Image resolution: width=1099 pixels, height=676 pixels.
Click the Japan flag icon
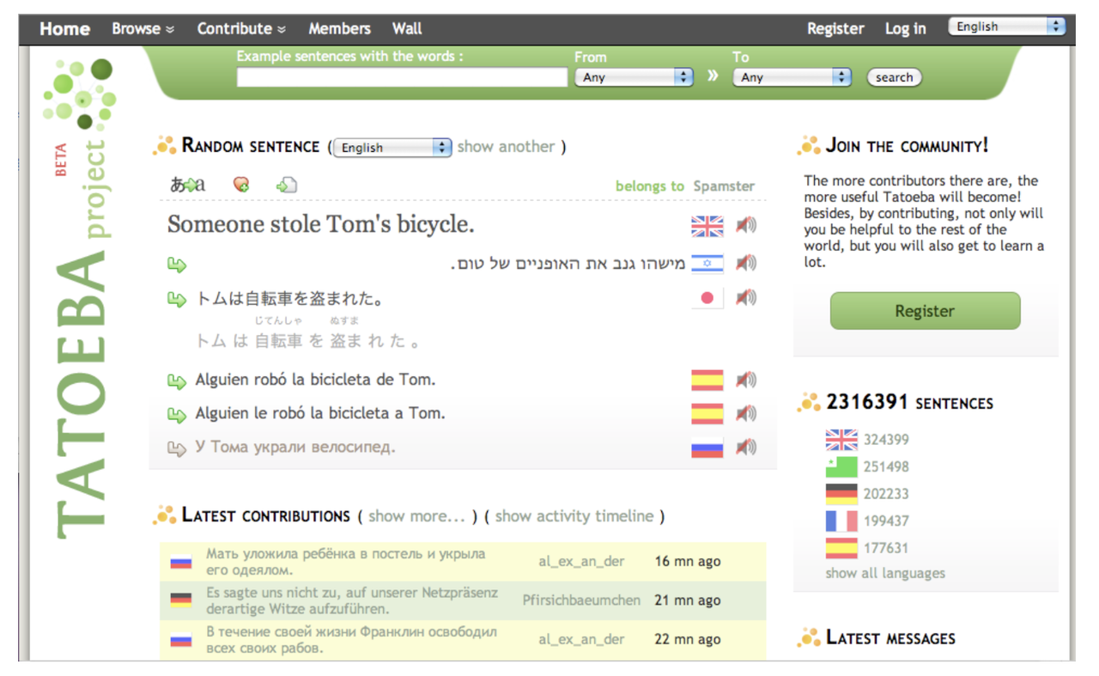(707, 298)
